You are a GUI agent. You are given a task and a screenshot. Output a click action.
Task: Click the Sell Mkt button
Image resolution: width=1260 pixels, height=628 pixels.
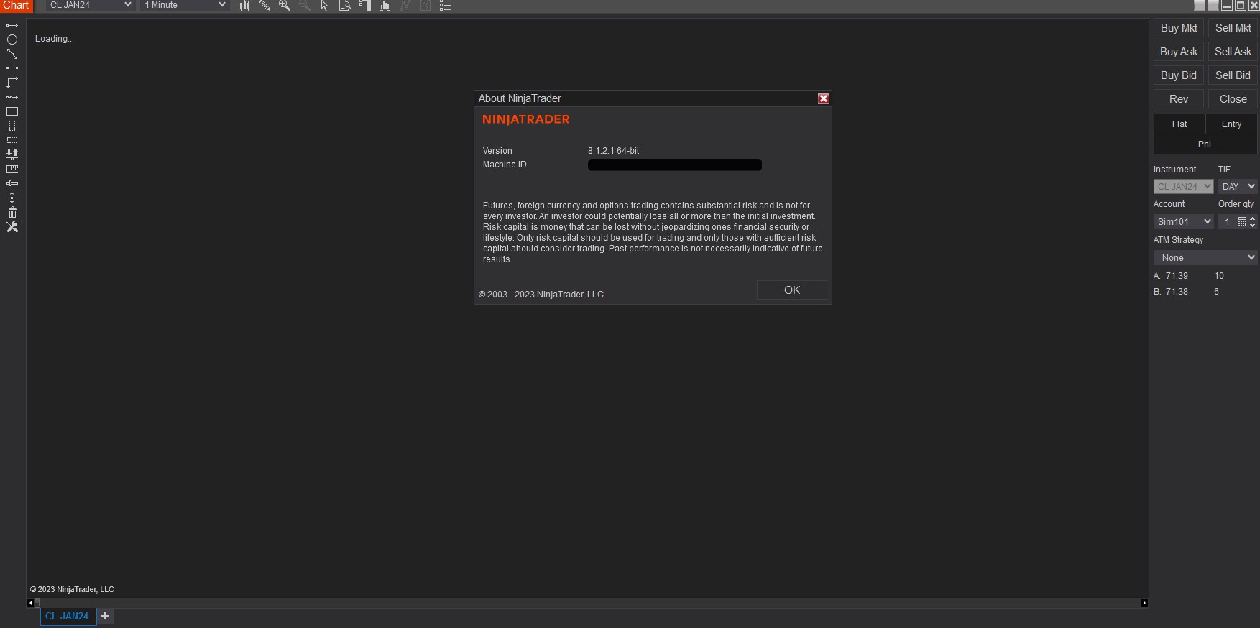coord(1233,28)
